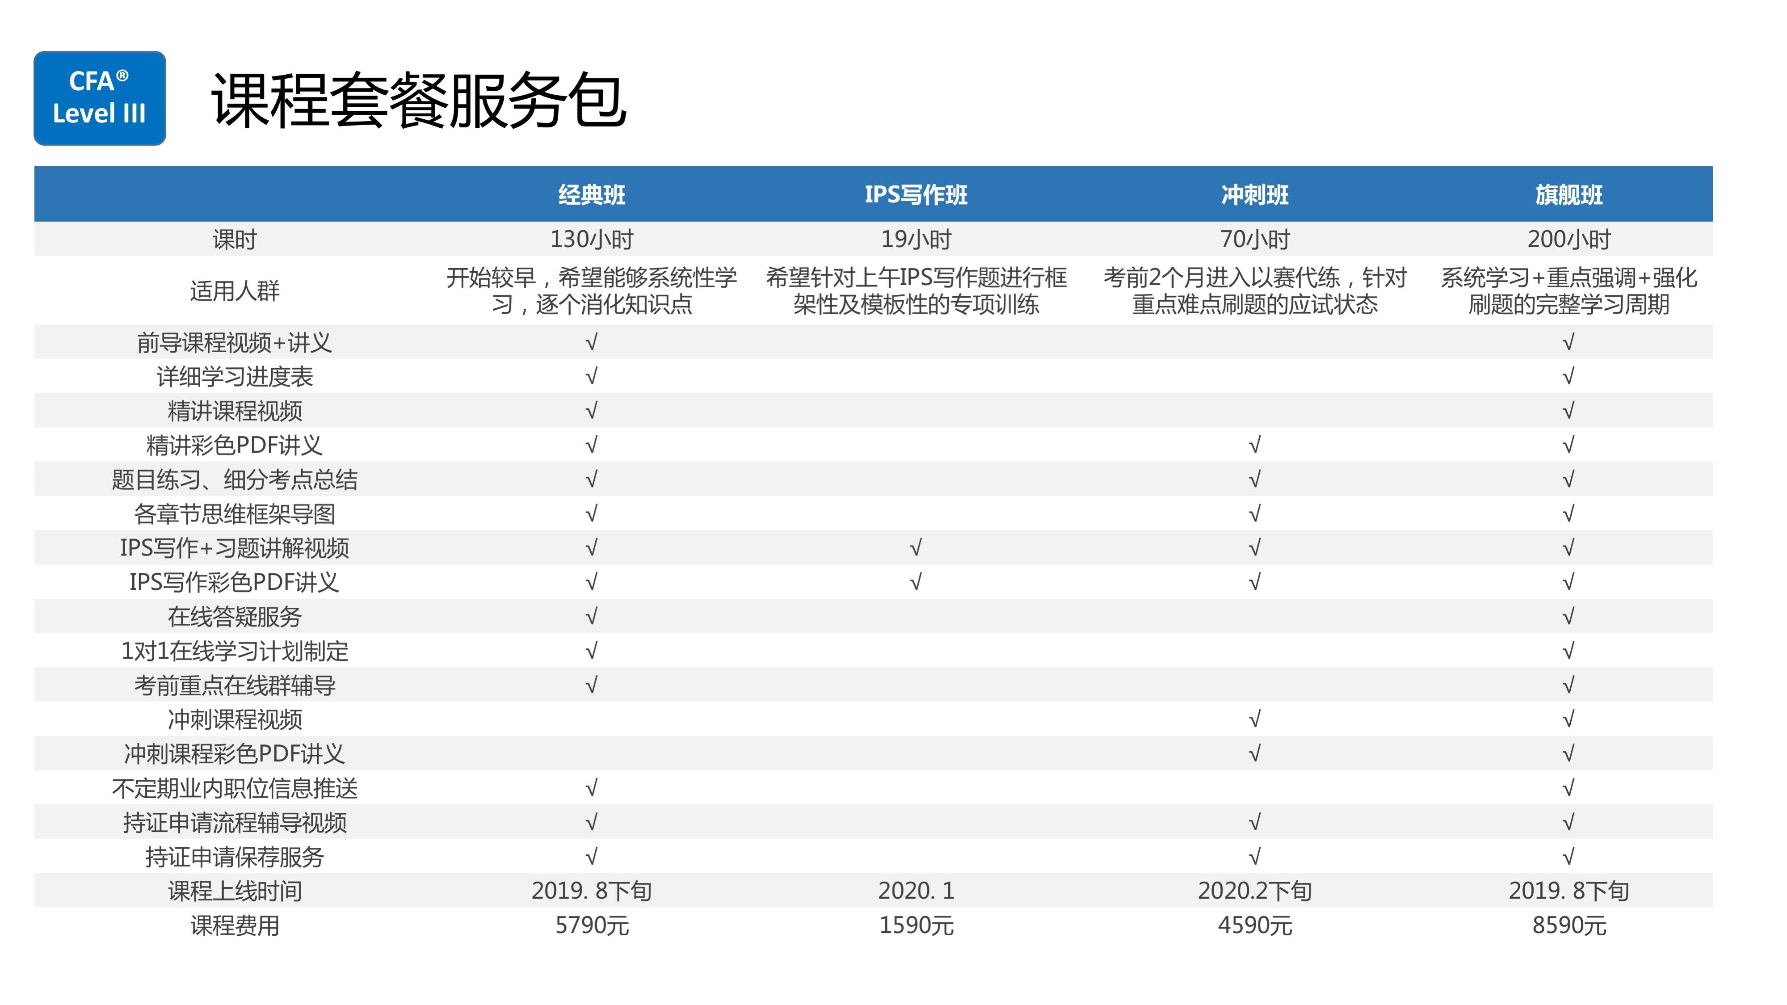Click the 5790元 price

592,925
